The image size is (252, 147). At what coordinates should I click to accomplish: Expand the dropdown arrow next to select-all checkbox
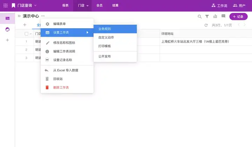point(31,34)
